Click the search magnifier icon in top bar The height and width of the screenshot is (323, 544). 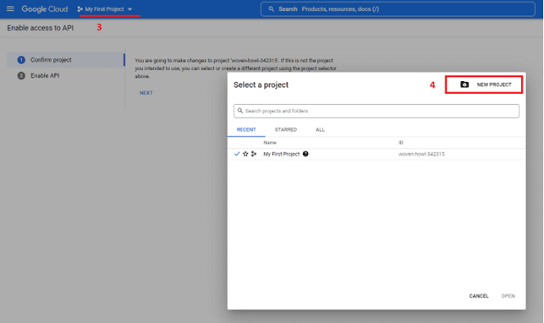[x=272, y=9]
